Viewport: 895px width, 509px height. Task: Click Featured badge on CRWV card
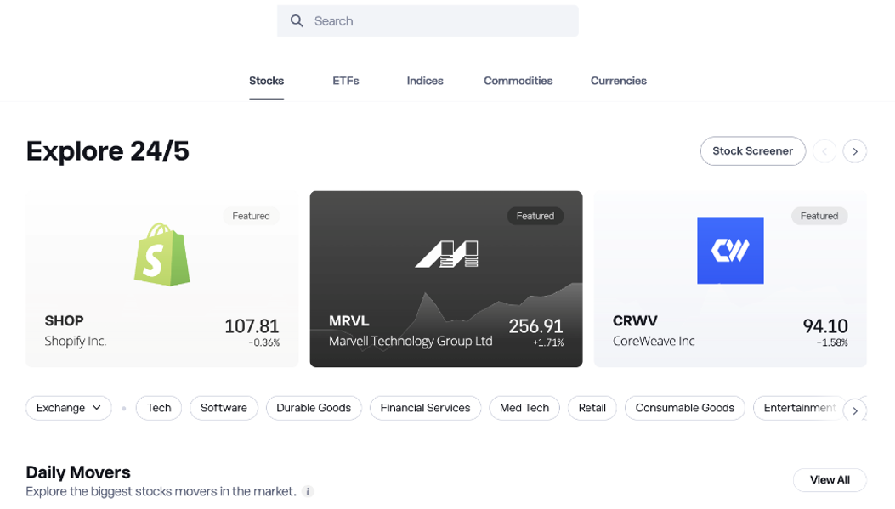819,217
